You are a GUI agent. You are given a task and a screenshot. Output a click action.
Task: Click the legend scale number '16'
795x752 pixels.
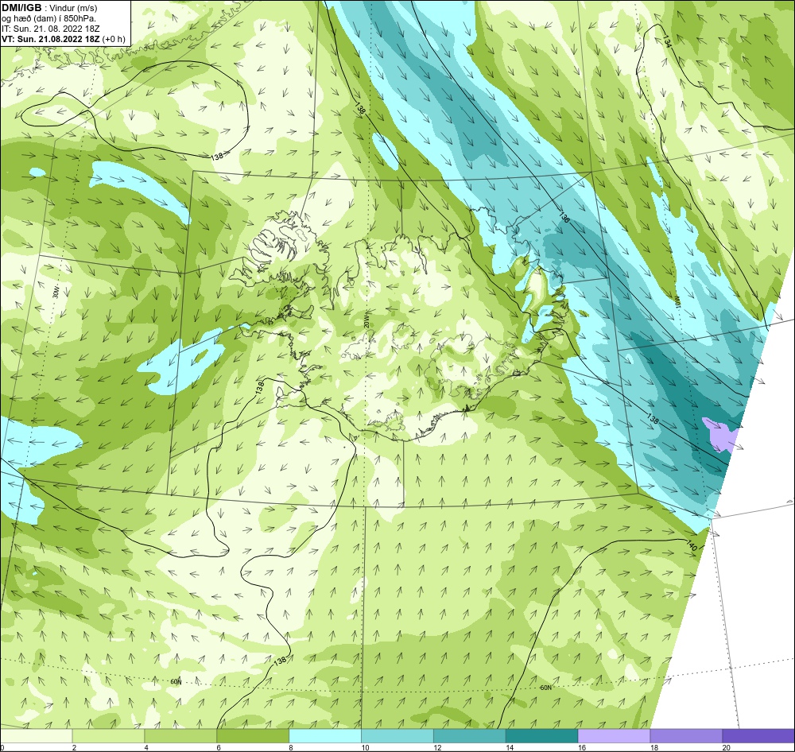click(x=582, y=747)
